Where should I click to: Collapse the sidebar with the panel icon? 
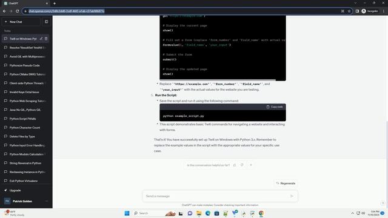[x=46, y=22]
